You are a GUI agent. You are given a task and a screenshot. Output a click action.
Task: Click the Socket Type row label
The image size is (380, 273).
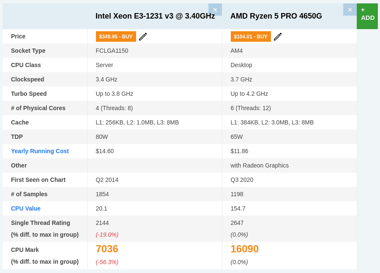(x=28, y=51)
